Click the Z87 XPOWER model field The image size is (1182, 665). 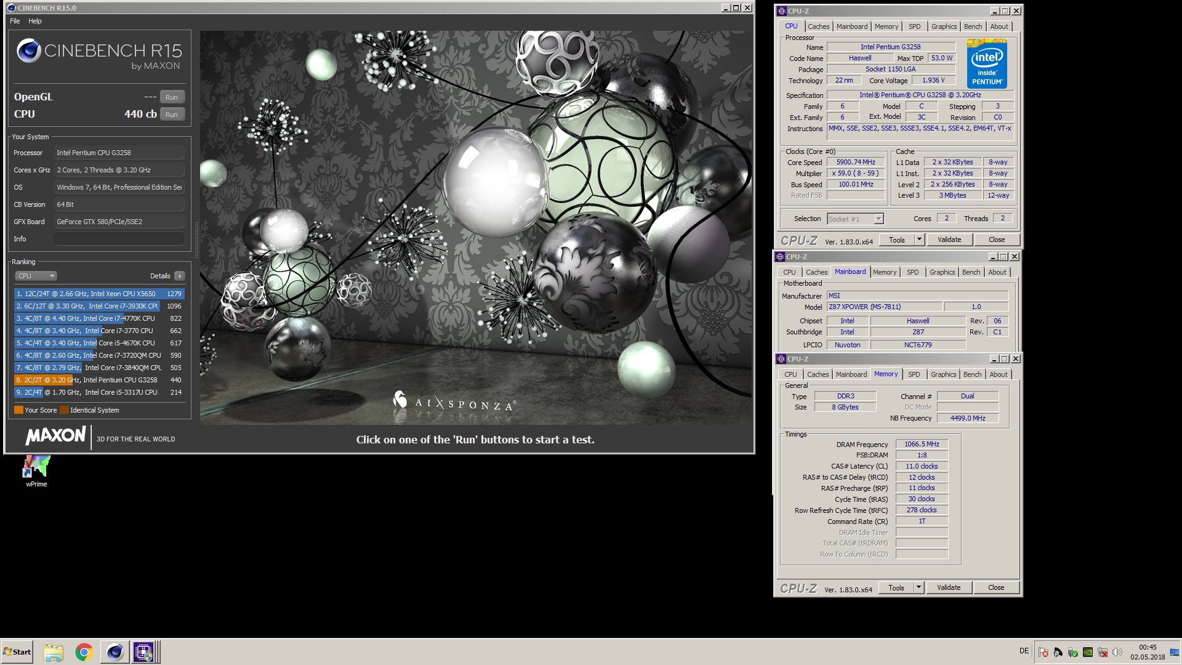(884, 307)
